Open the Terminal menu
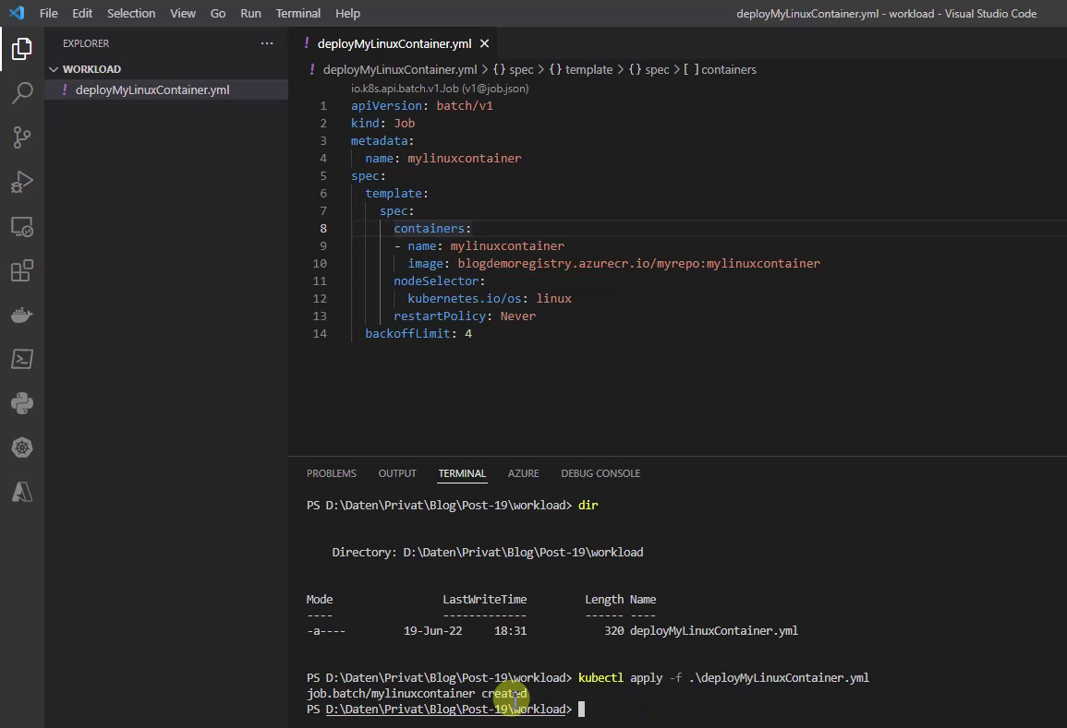The width and height of the screenshot is (1067, 728). tap(297, 13)
